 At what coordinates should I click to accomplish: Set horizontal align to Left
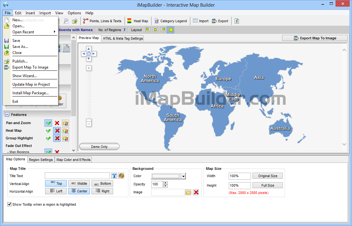[56, 191]
